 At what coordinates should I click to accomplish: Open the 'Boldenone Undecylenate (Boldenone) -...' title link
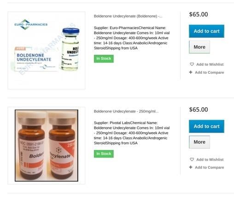click(x=128, y=16)
